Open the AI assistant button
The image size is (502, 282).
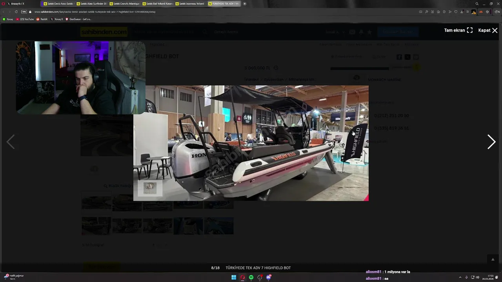click(497, 12)
